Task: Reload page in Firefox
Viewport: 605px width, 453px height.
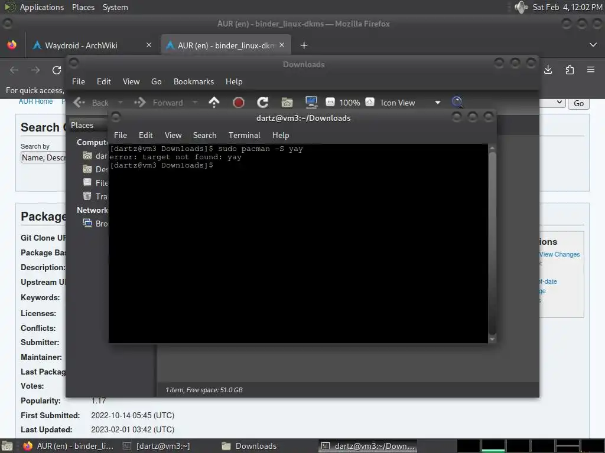Action: (57, 70)
